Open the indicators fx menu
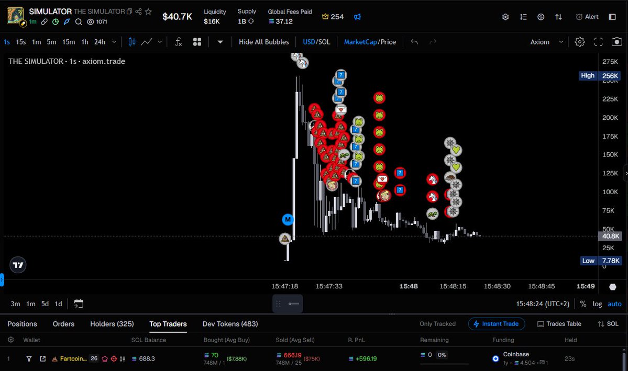This screenshot has width=628, height=371. click(179, 42)
